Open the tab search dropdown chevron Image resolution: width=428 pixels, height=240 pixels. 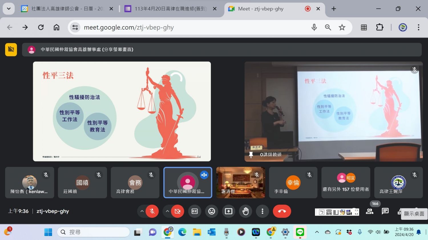(9, 9)
